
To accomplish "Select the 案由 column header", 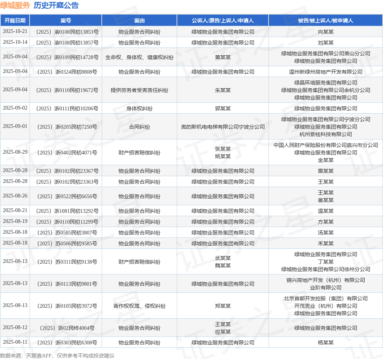I will (x=139, y=21).
